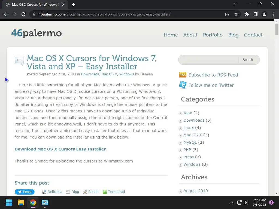Open Subscribe to RSS Feed link
Image resolution: width=279 pixels, height=209 pixels.
coord(213,75)
